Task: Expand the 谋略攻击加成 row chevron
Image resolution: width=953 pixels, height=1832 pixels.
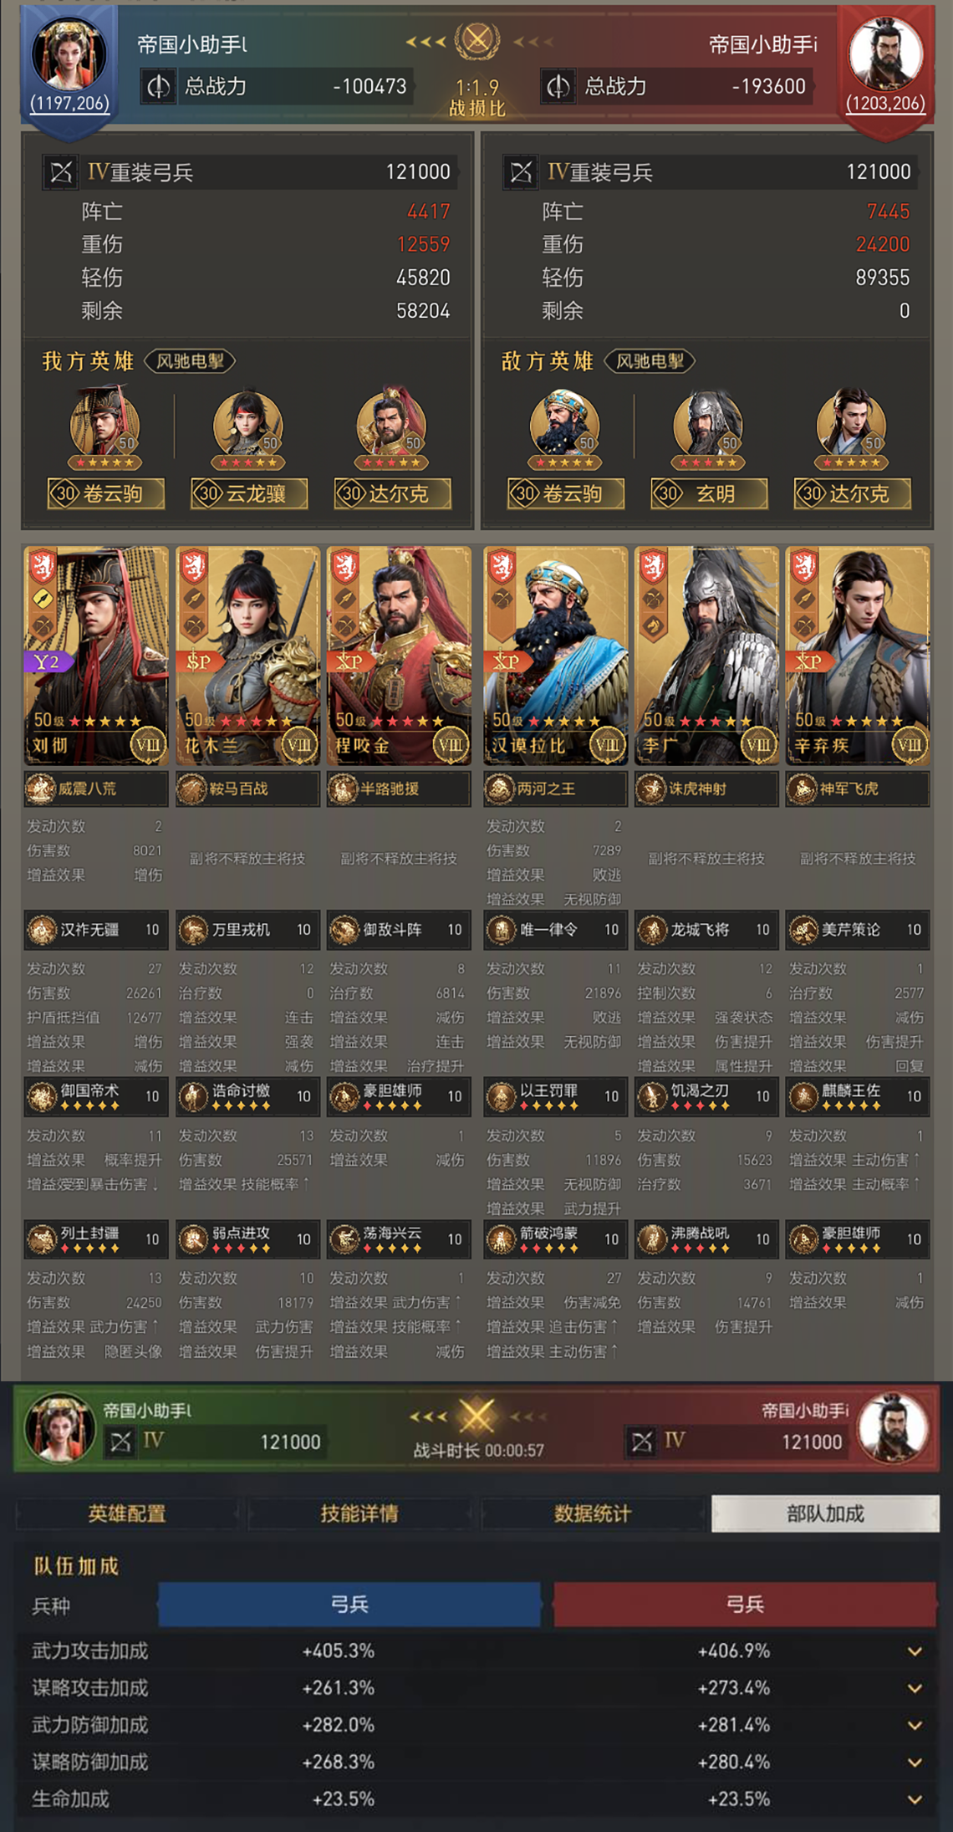Action: point(915,1688)
